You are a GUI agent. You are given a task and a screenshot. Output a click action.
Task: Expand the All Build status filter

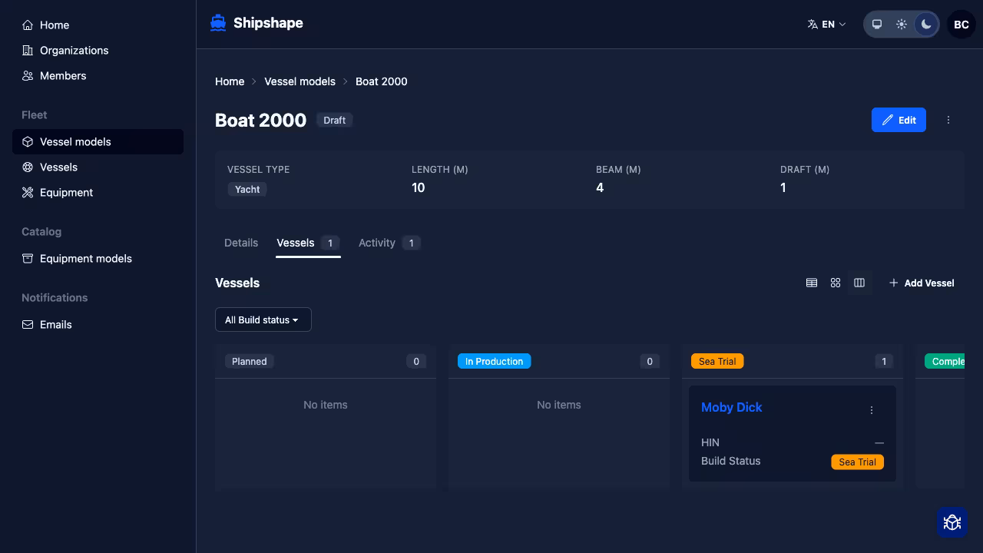263,320
